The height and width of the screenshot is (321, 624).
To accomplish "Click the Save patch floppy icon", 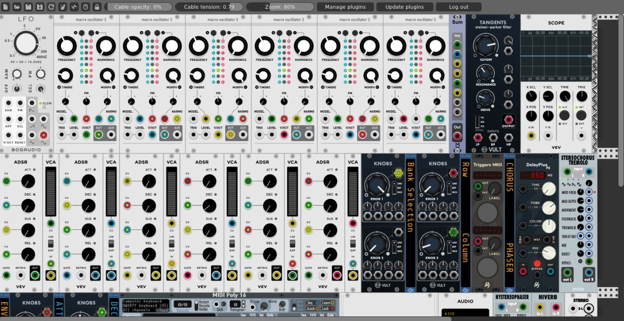I will (x=29, y=7).
